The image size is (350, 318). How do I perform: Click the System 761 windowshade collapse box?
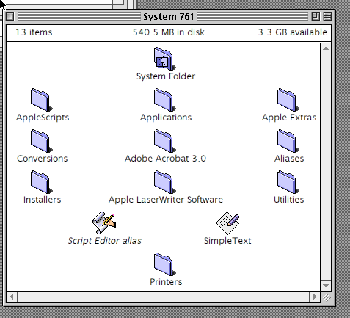pyautogui.click(x=327, y=16)
